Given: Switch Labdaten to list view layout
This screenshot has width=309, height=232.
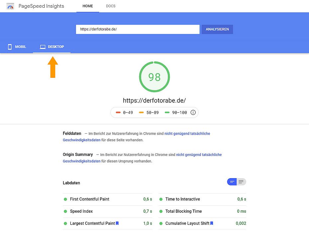Looking at the screenshot, I should point(241,182).
